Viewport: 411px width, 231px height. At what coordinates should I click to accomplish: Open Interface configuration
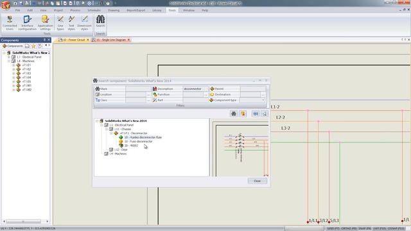(27, 22)
